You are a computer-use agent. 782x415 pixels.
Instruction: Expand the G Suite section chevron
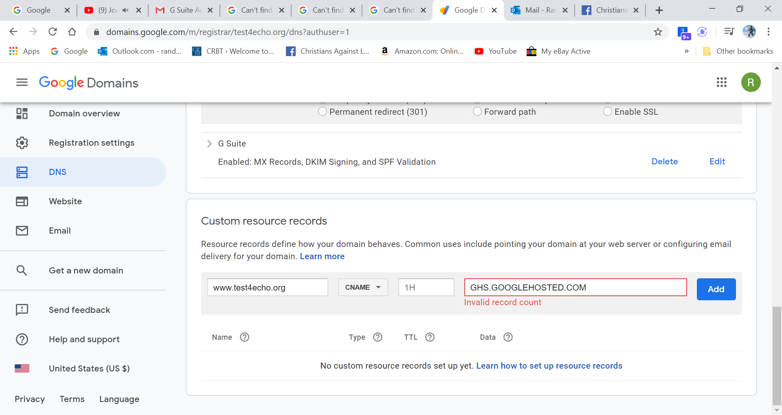209,144
